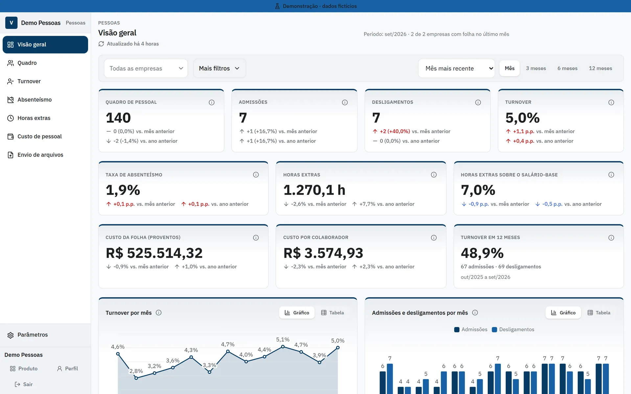Go to Custo de pessoal page
Screen dimensions: 631x394
coord(45,136)
